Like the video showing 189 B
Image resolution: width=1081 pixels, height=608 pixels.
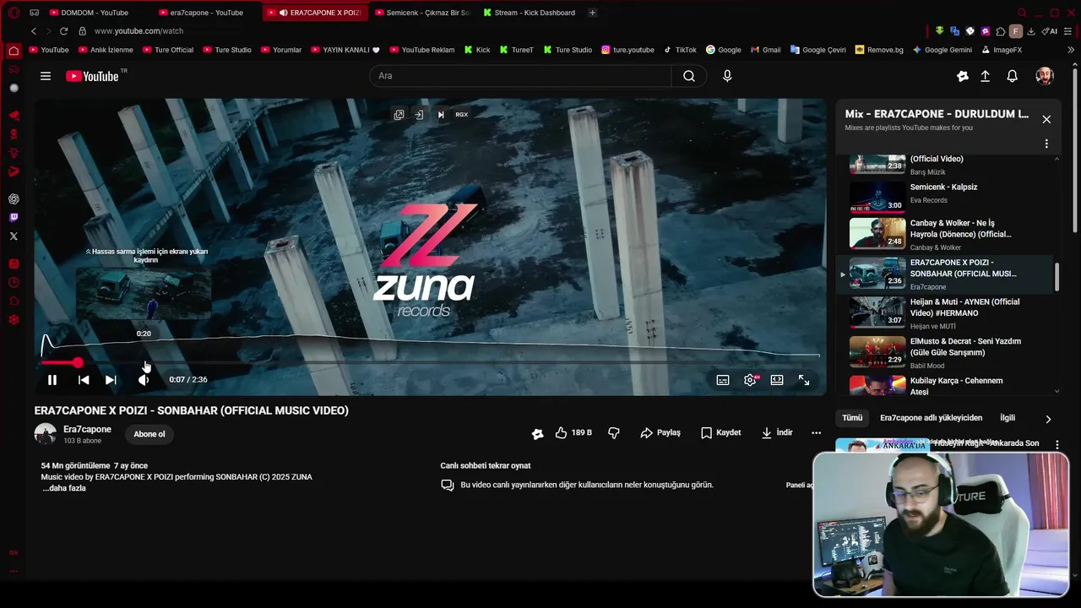tap(573, 433)
